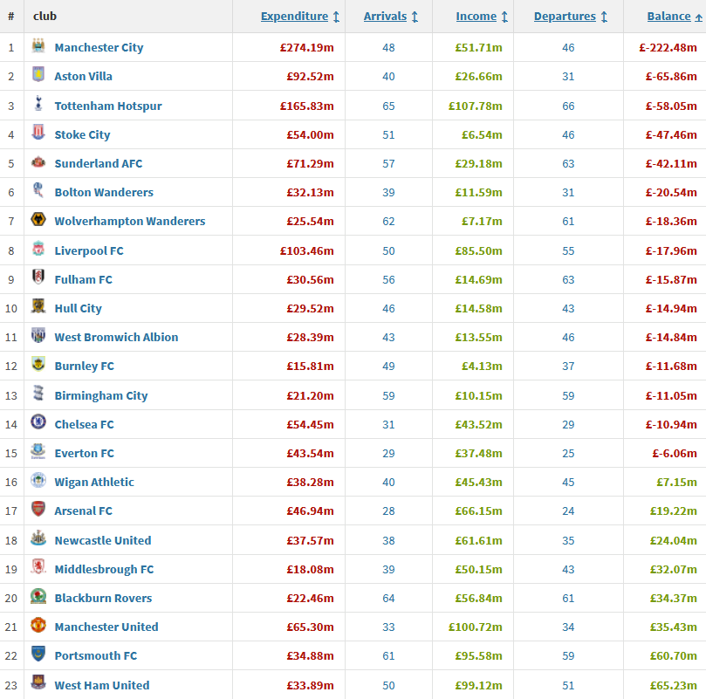Click the Birmingham City crest icon
The width and height of the screenshot is (706, 699).
coord(38,394)
